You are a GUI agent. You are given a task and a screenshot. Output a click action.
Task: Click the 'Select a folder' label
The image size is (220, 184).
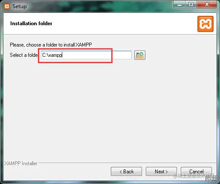tap(24, 55)
